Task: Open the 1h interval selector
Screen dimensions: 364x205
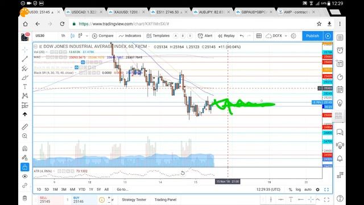Action: (63, 36)
